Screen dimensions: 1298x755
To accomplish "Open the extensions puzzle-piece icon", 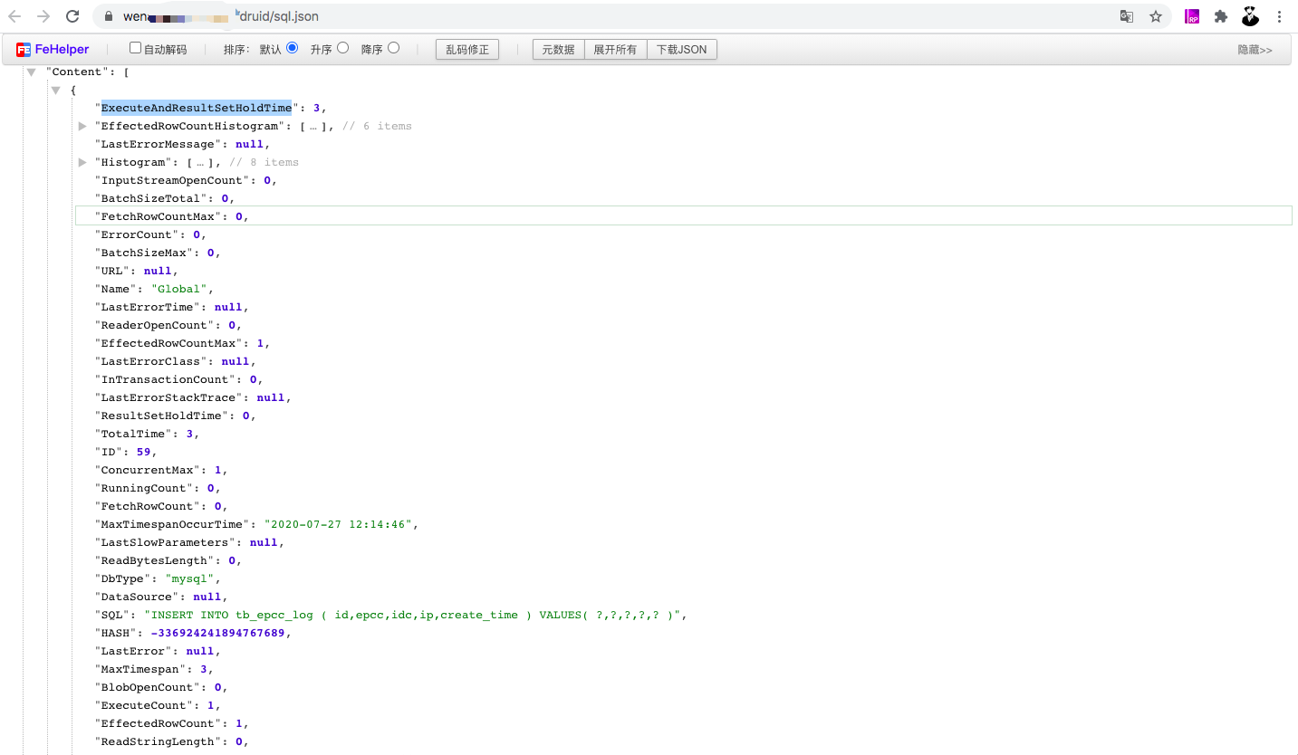I will tap(1219, 15).
